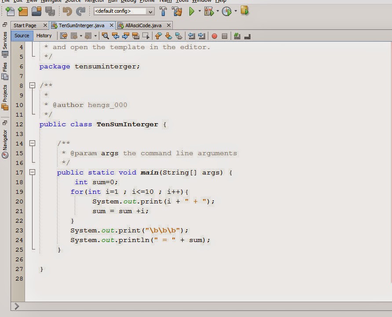Open the Forward history dropdown arrow
The image size is (392, 317).
pos(95,36)
